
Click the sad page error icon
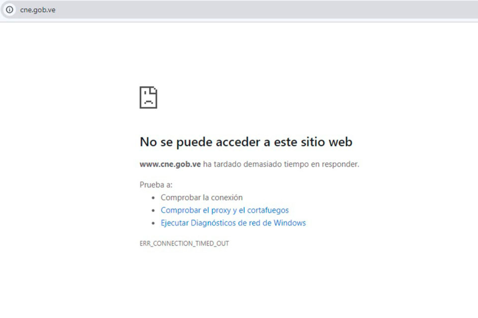(x=148, y=97)
